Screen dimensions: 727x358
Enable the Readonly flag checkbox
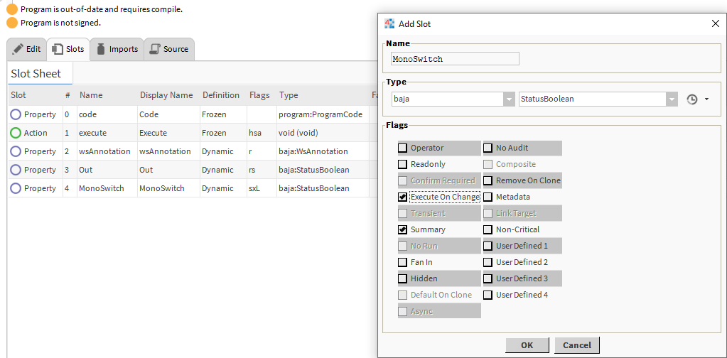(403, 164)
